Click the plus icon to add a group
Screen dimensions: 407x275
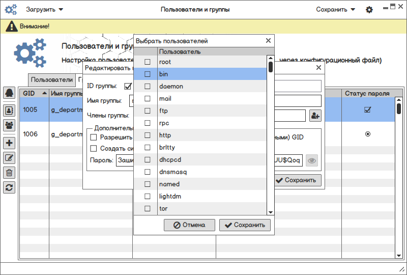(9, 143)
